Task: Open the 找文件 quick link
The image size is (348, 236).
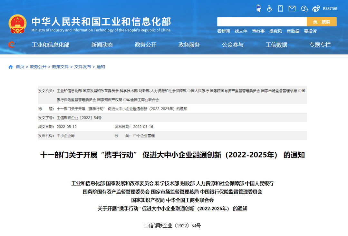Action: (241, 31)
